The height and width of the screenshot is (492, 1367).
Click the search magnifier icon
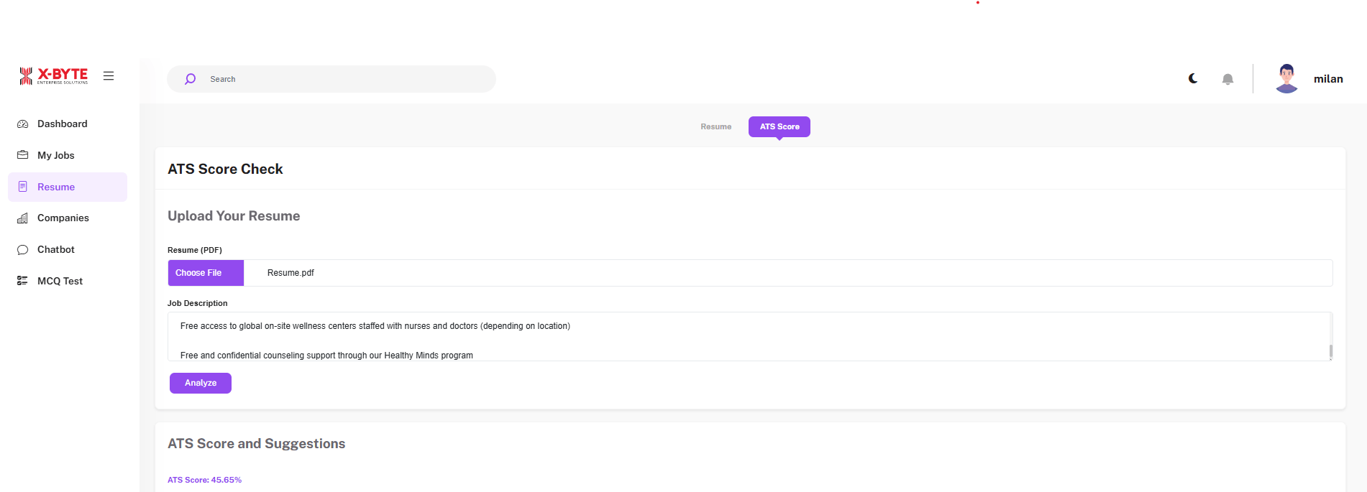tap(190, 79)
